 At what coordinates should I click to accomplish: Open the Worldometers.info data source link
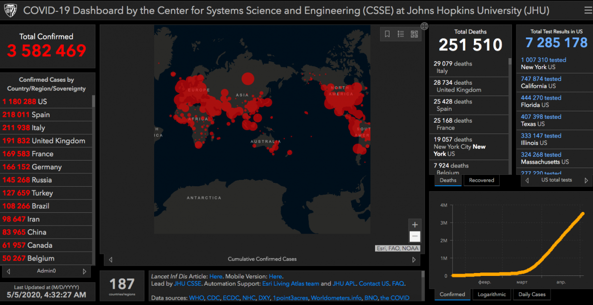click(x=336, y=298)
